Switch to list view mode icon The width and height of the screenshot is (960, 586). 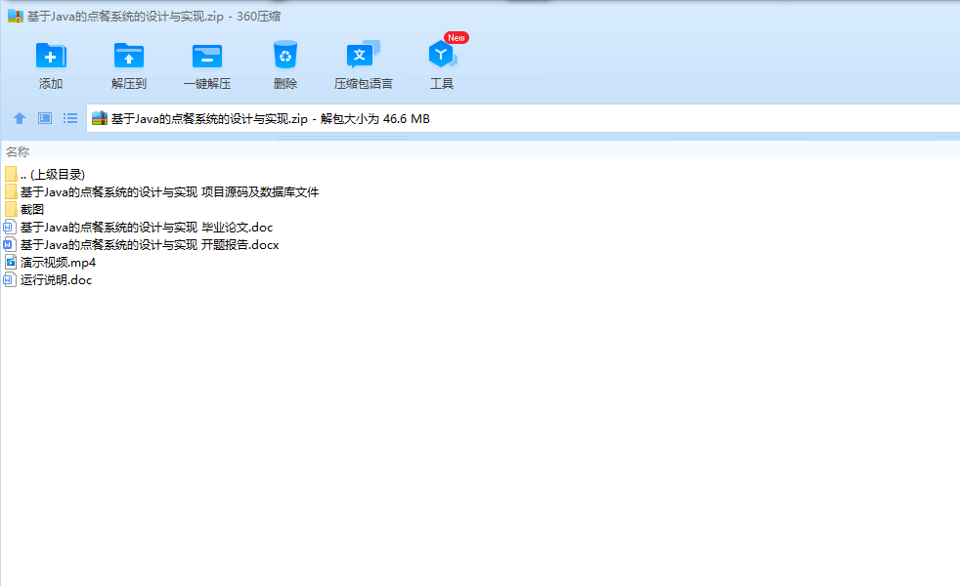coord(70,118)
